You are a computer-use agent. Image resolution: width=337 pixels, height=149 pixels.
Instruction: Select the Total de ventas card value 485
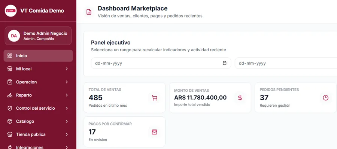coord(95,98)
